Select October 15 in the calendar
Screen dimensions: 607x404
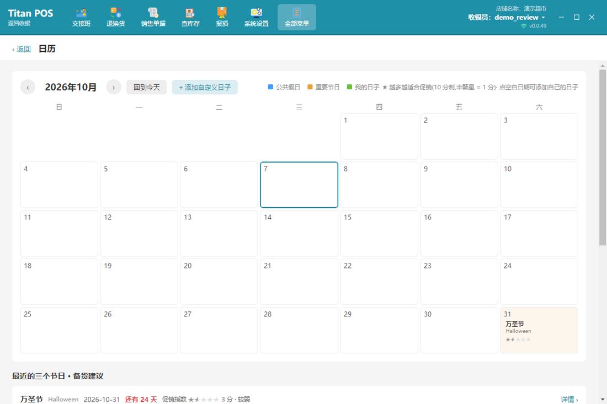click(x=379, y=233)
